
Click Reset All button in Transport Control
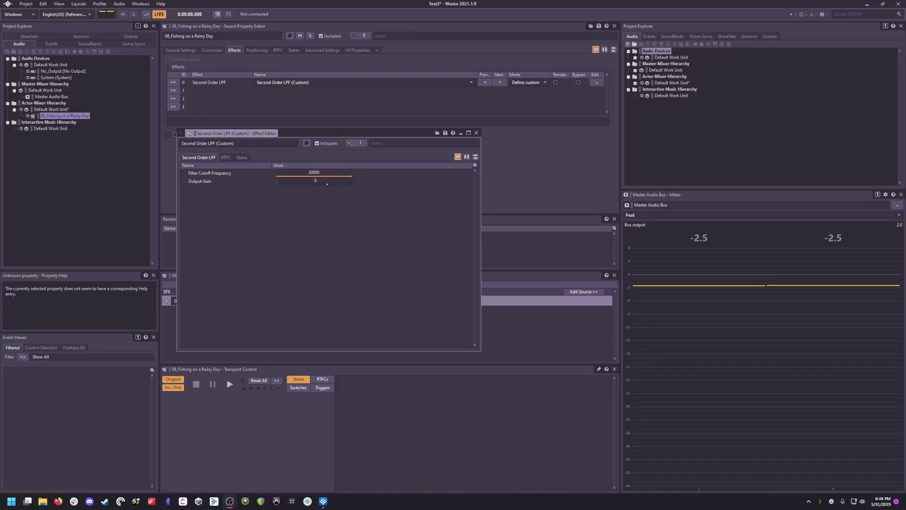pos(259,380)
